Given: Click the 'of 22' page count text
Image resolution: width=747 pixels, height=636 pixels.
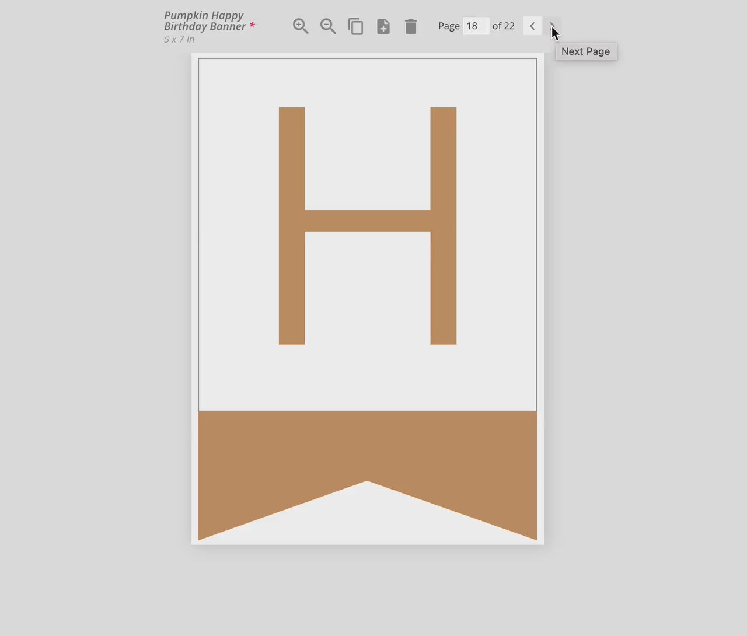Looking at the screenshot, I should (x=503, y=26).
